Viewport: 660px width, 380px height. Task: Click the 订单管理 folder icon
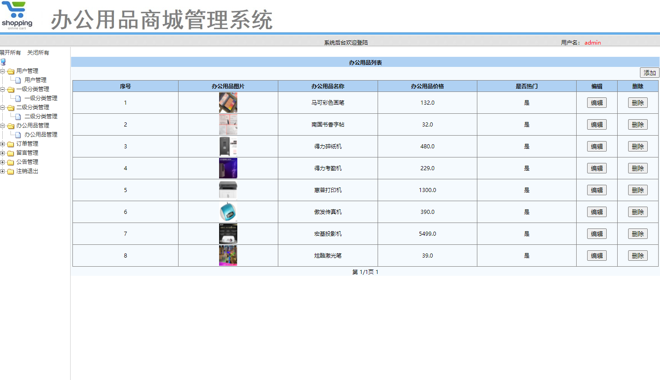10,143
